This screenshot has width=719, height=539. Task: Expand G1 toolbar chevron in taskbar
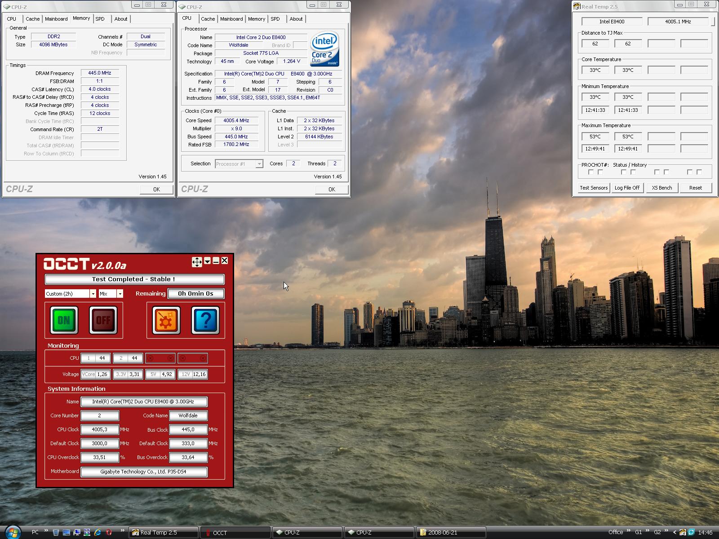click(648, 530)
